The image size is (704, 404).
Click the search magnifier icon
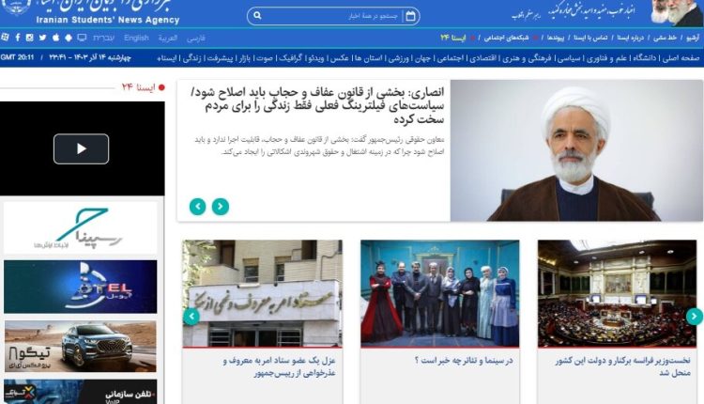tap(257, 16)
